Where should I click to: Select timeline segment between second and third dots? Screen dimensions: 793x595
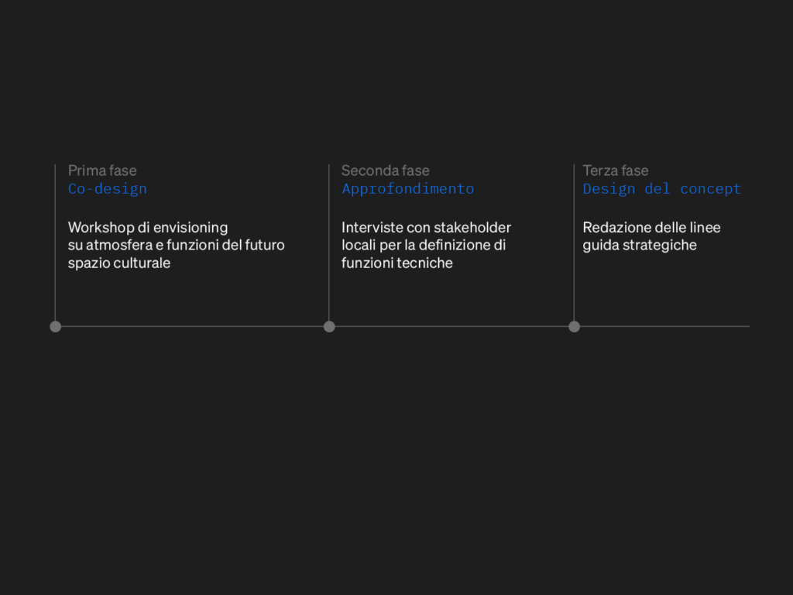tap(451, 326)
